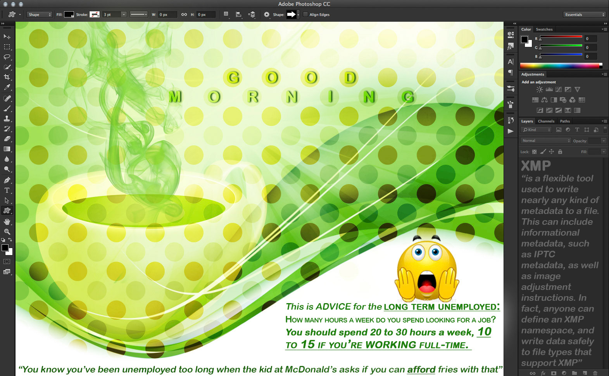609x376 pixels.
Task: Switch to the Swatches tab
Action: [544, 29]
